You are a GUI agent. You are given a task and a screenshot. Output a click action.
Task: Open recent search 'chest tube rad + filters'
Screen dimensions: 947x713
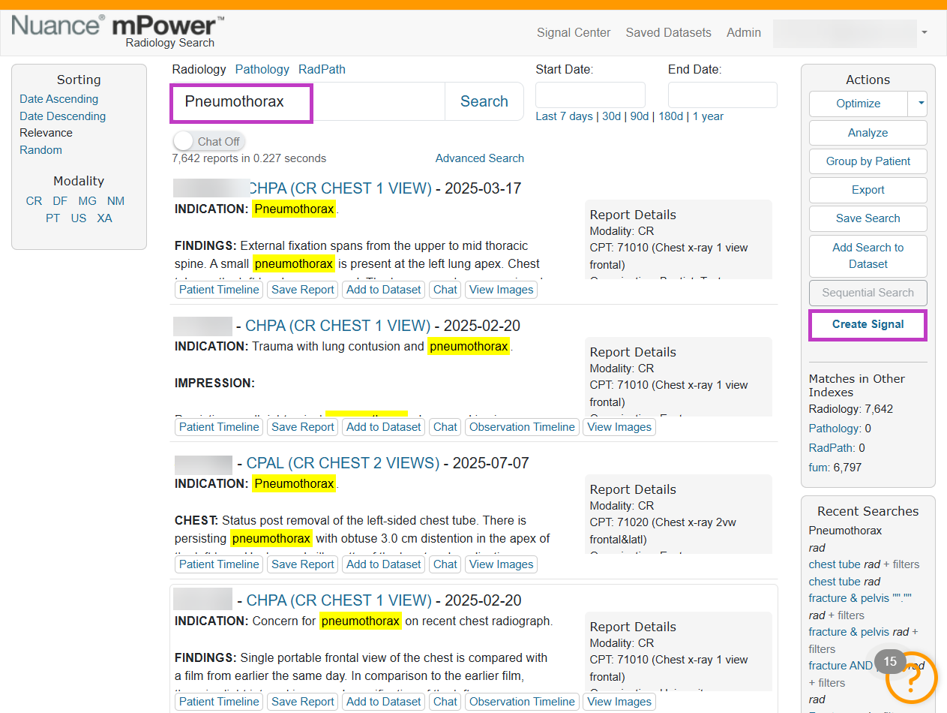click(864, 564)
